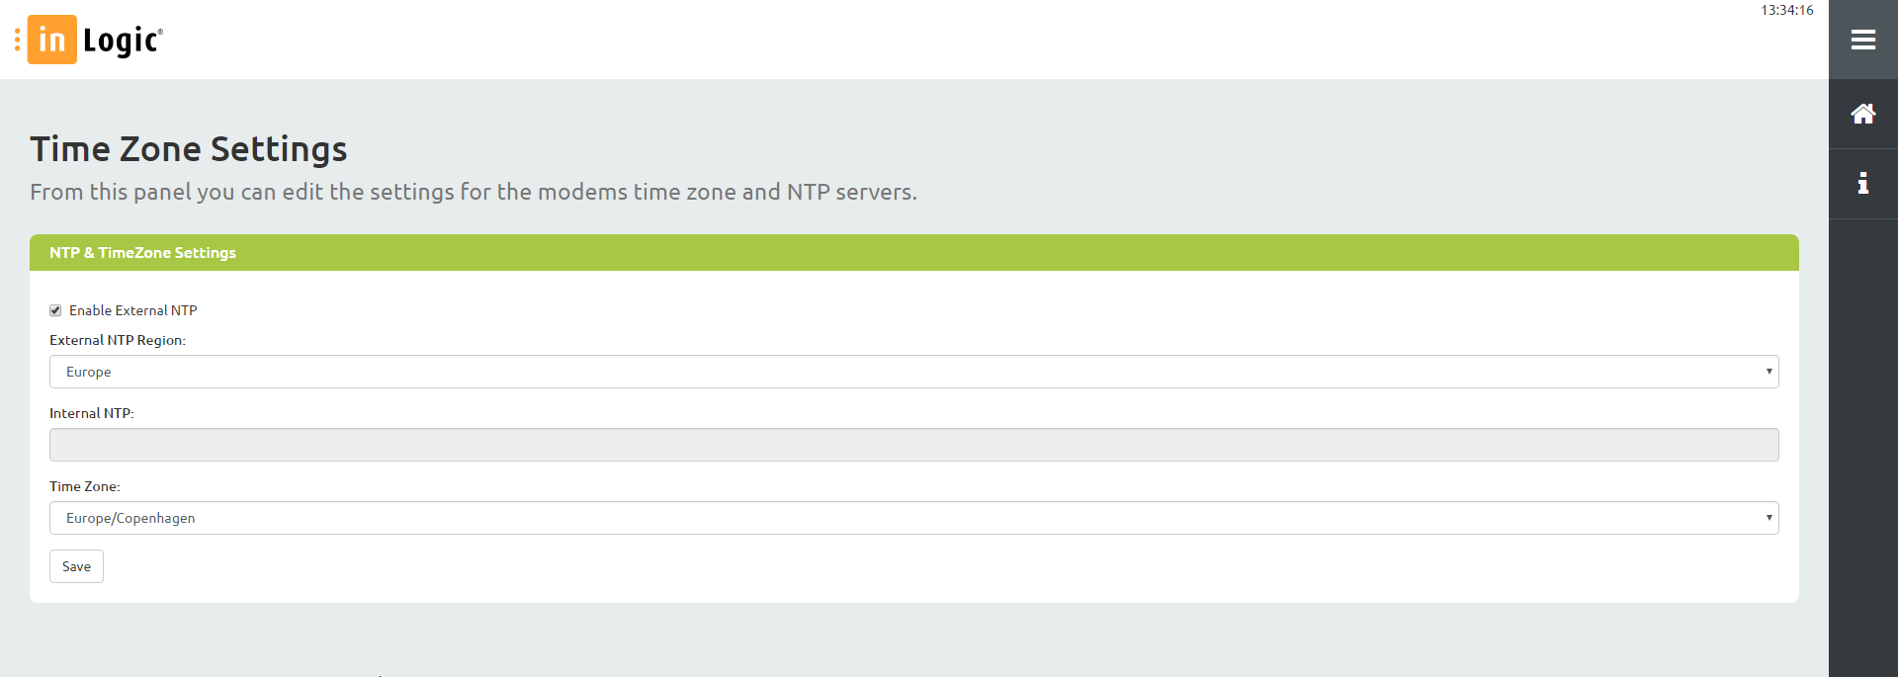Open the hamburger menu

tap(1863, 40)
